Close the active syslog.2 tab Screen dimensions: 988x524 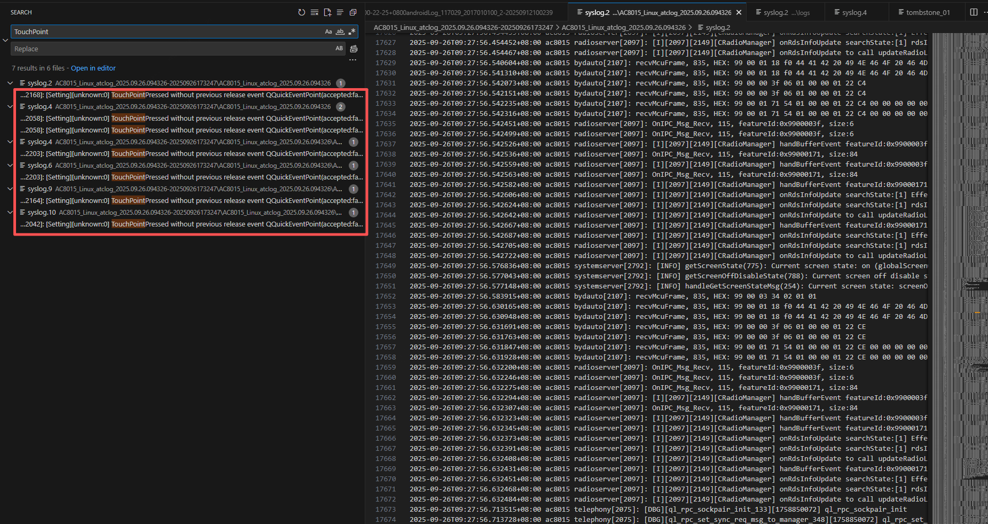pos(739,12)
